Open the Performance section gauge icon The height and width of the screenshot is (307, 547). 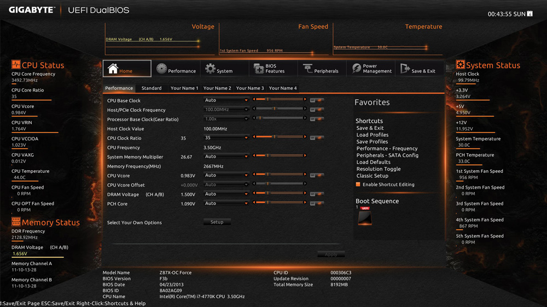click(x=161, y=69)
